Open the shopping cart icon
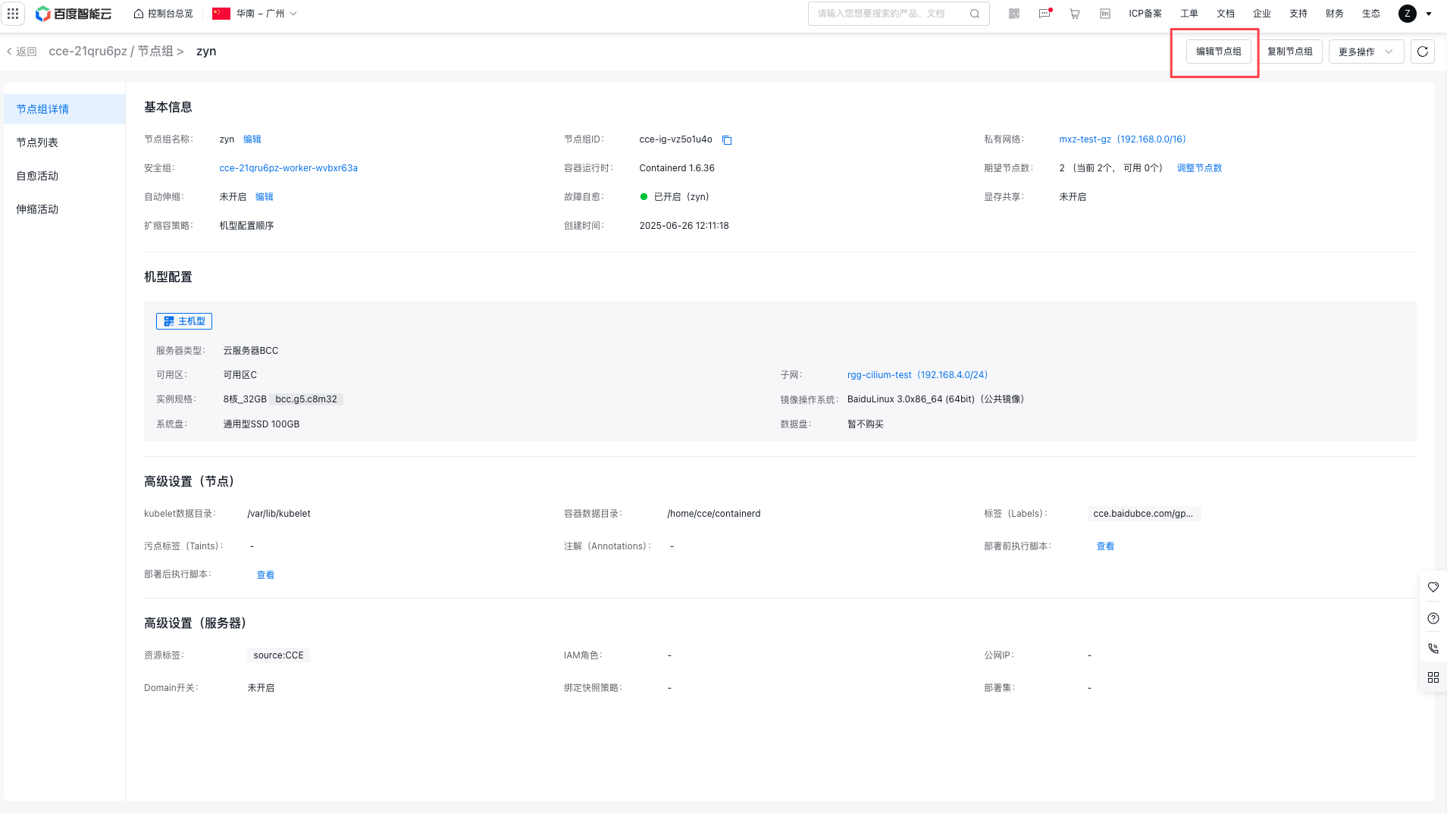 coord(1075,14)
